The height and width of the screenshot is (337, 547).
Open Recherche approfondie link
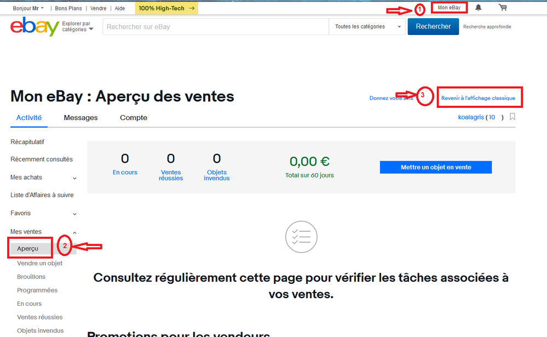pos(487,26)
